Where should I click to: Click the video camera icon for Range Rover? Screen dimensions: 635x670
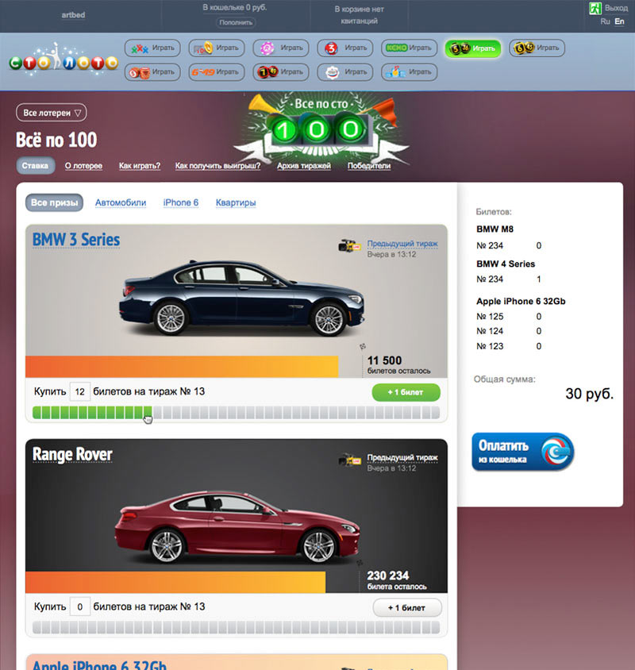point(350,460)
